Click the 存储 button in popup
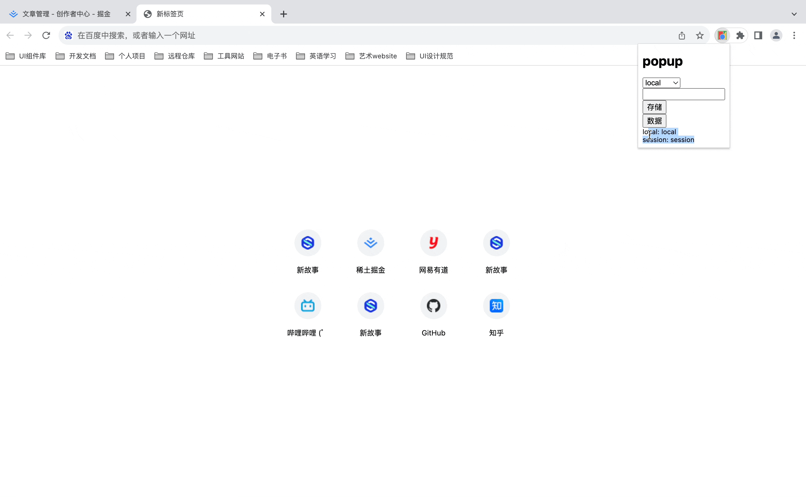The image size is (806, 498). [x=654, y=107]
